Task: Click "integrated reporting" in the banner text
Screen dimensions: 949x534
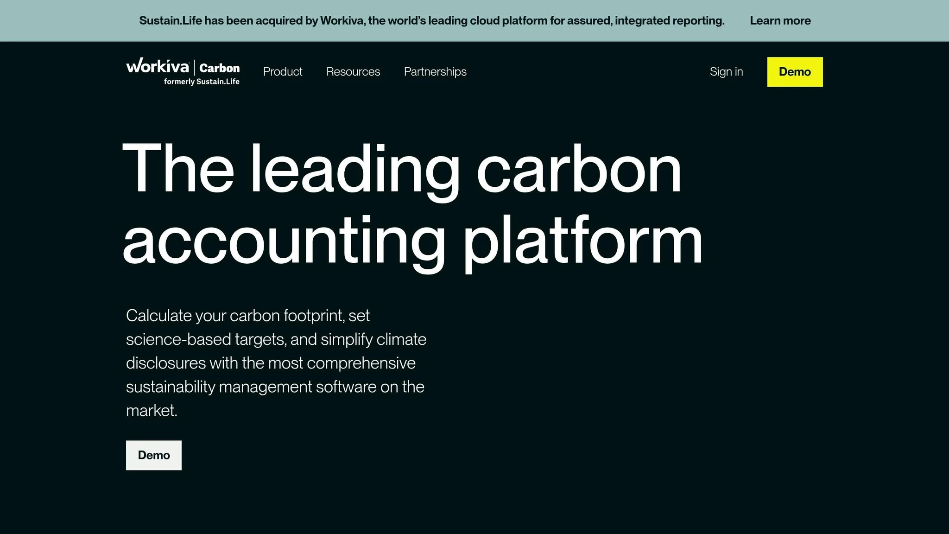Action: click(x=670, y=21)
